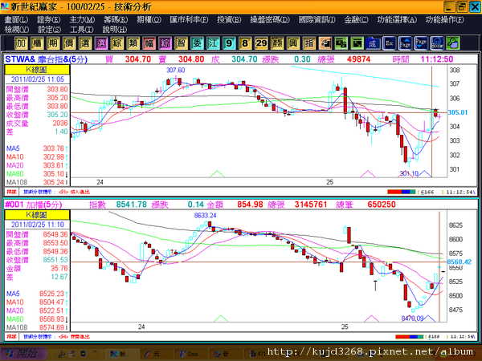Click the pink triangle marker in lower chart
This screenshot has height=361, width=482.
pos(371,318)
